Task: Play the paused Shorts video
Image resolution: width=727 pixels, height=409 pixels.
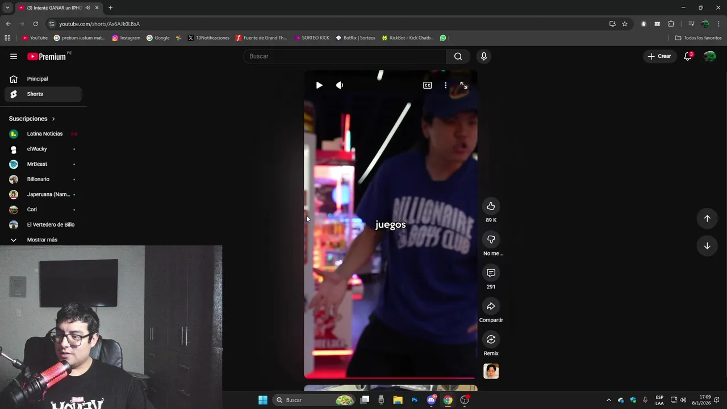Action: 319,85
